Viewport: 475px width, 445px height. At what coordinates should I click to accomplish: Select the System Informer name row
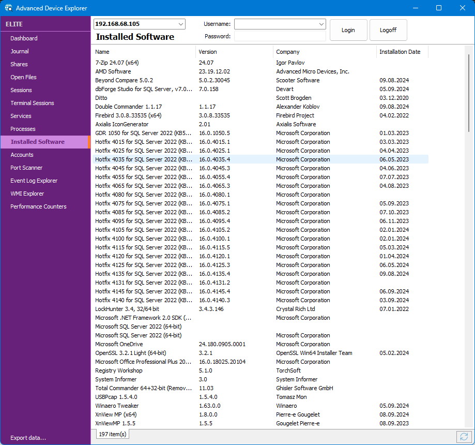point(260,379)
